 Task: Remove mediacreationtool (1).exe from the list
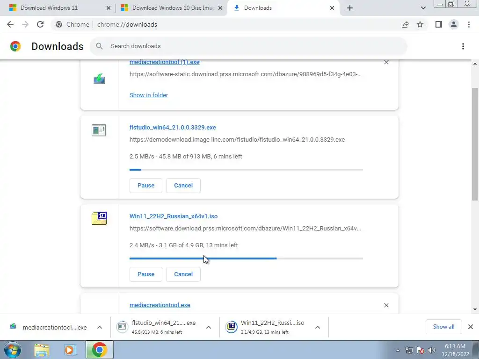click(x=386, y=62)
